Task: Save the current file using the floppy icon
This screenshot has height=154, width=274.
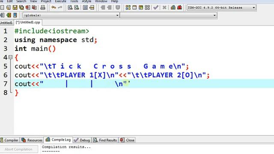Action: (15, 8)
